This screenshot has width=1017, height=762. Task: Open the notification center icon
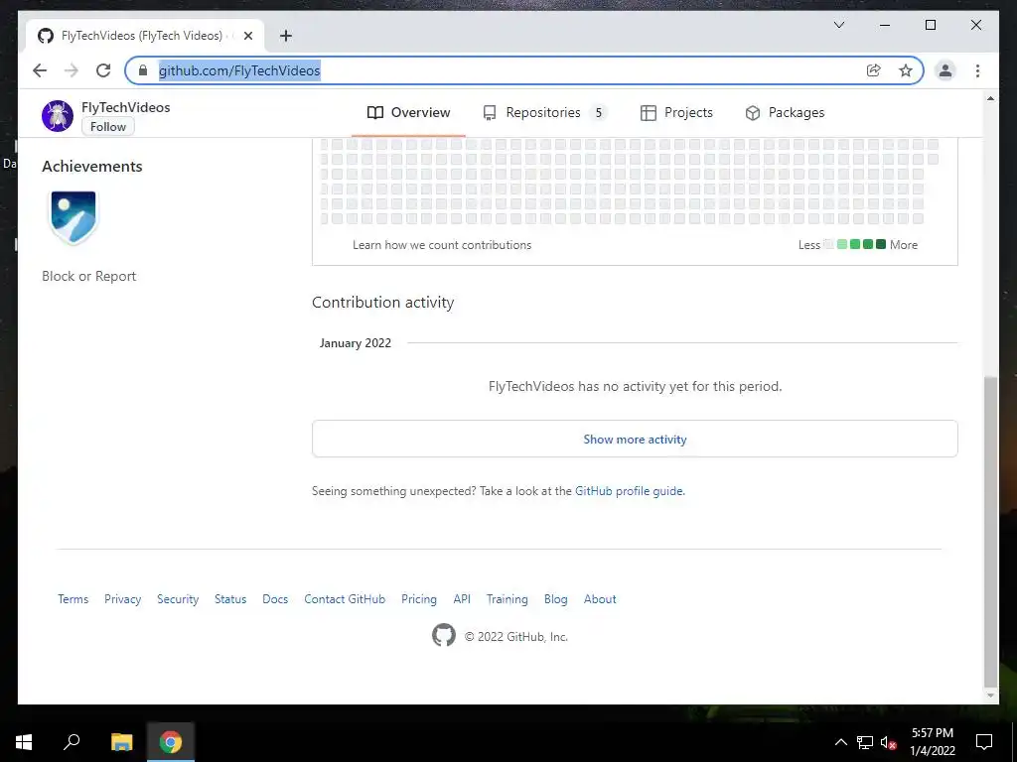(984, 742)
